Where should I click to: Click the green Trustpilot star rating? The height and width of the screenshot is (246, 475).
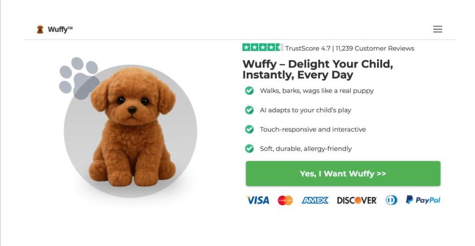pos(262,47)
